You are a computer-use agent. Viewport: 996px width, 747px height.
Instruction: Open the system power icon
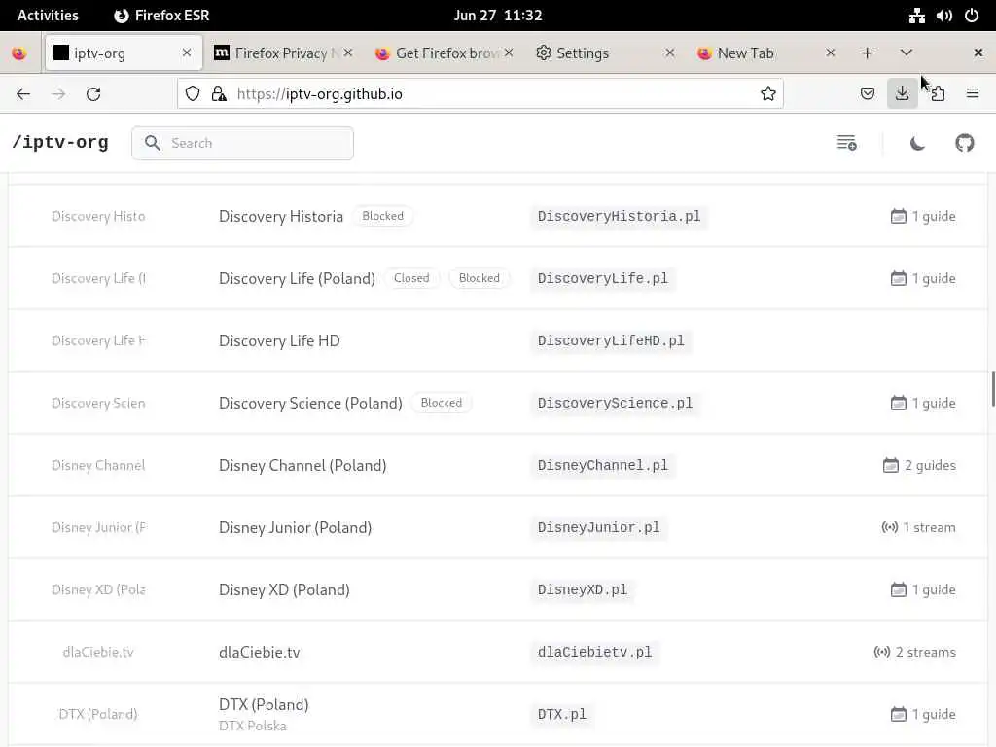(972, 16)
